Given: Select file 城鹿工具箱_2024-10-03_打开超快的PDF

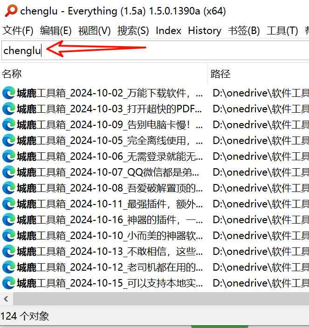Looking at the screenshot, I should coord(110,109).
